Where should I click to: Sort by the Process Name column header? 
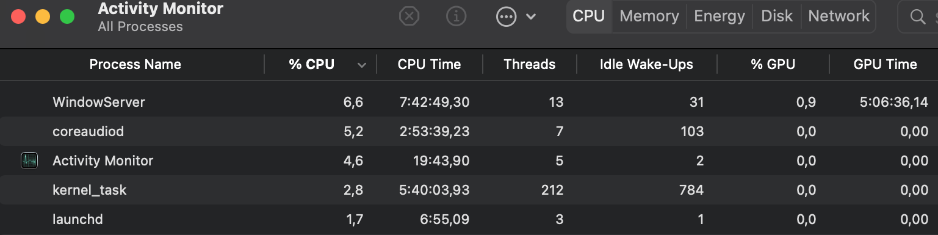tap(135, 65)
